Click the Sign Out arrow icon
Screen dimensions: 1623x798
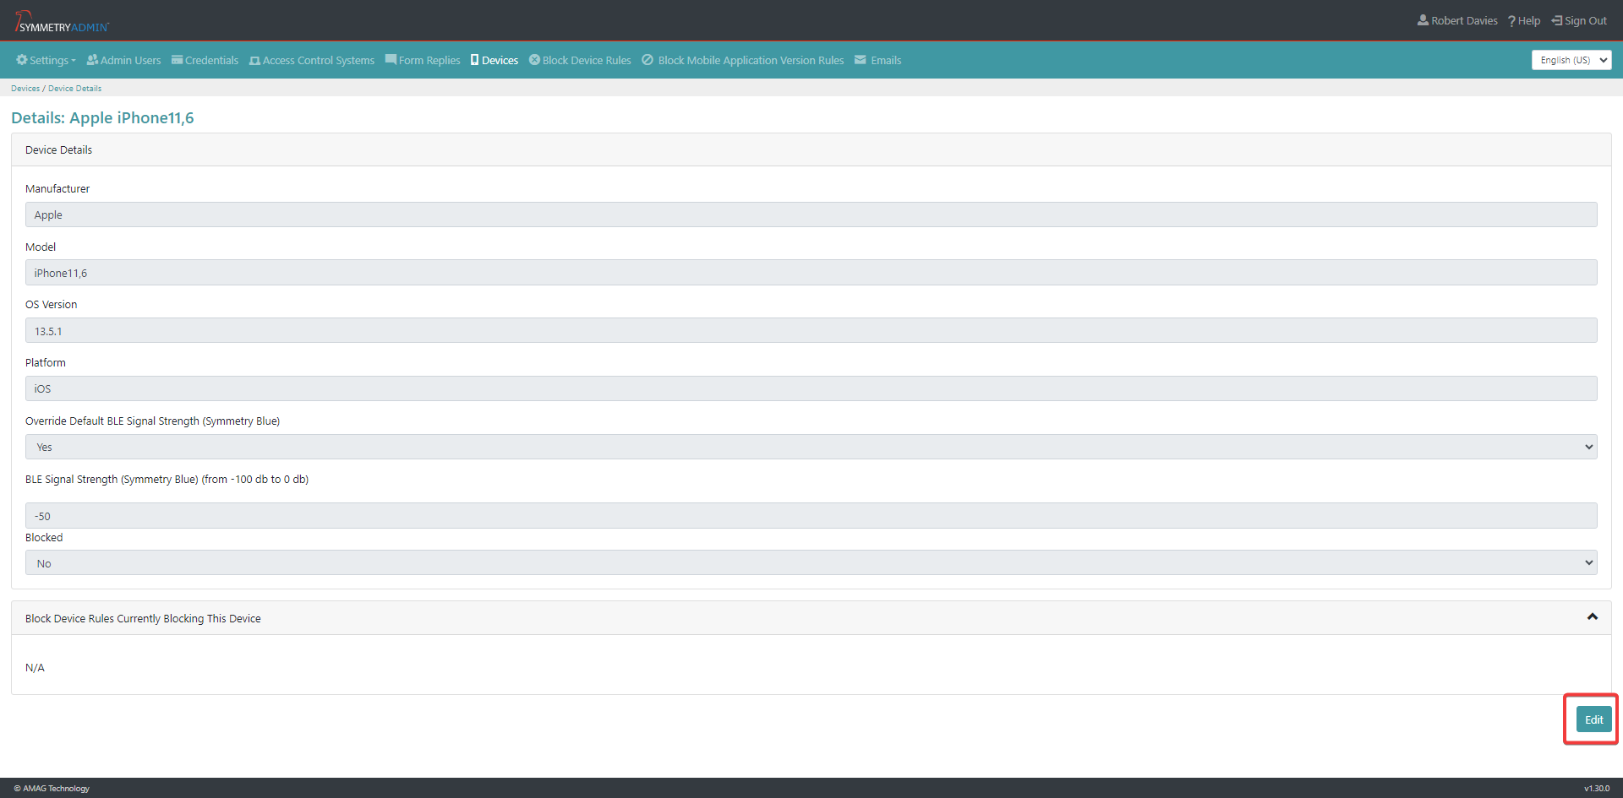click(1557, 20)
